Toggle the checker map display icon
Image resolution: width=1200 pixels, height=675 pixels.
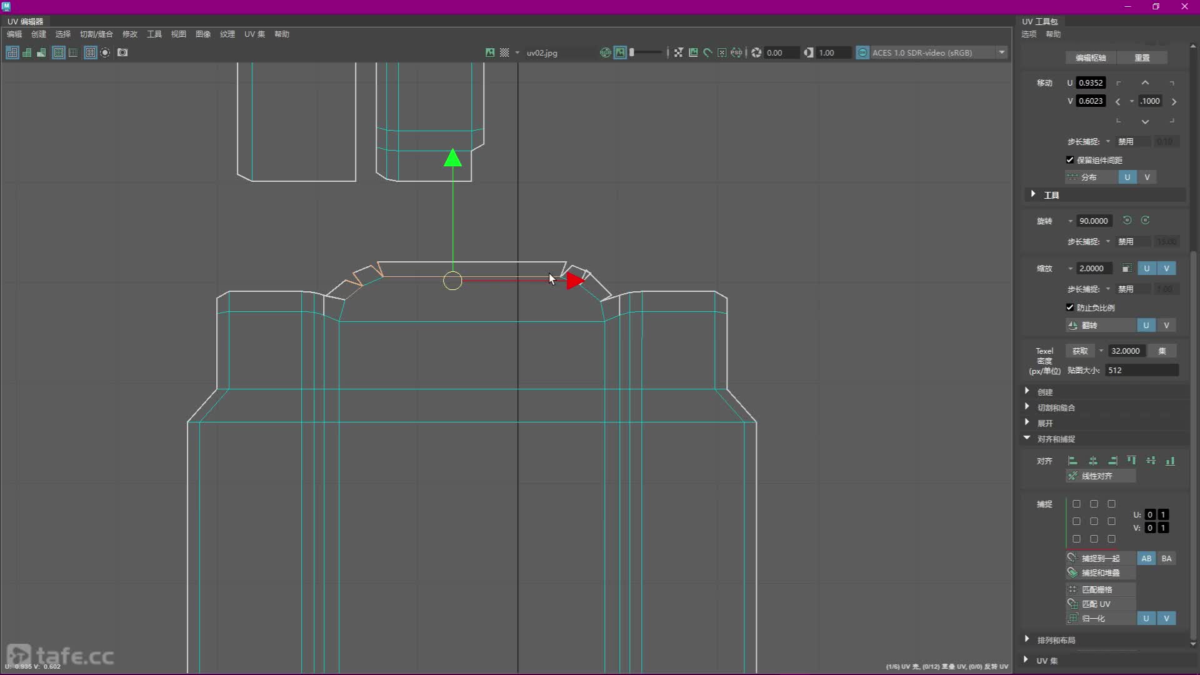(x=504, y=52)
